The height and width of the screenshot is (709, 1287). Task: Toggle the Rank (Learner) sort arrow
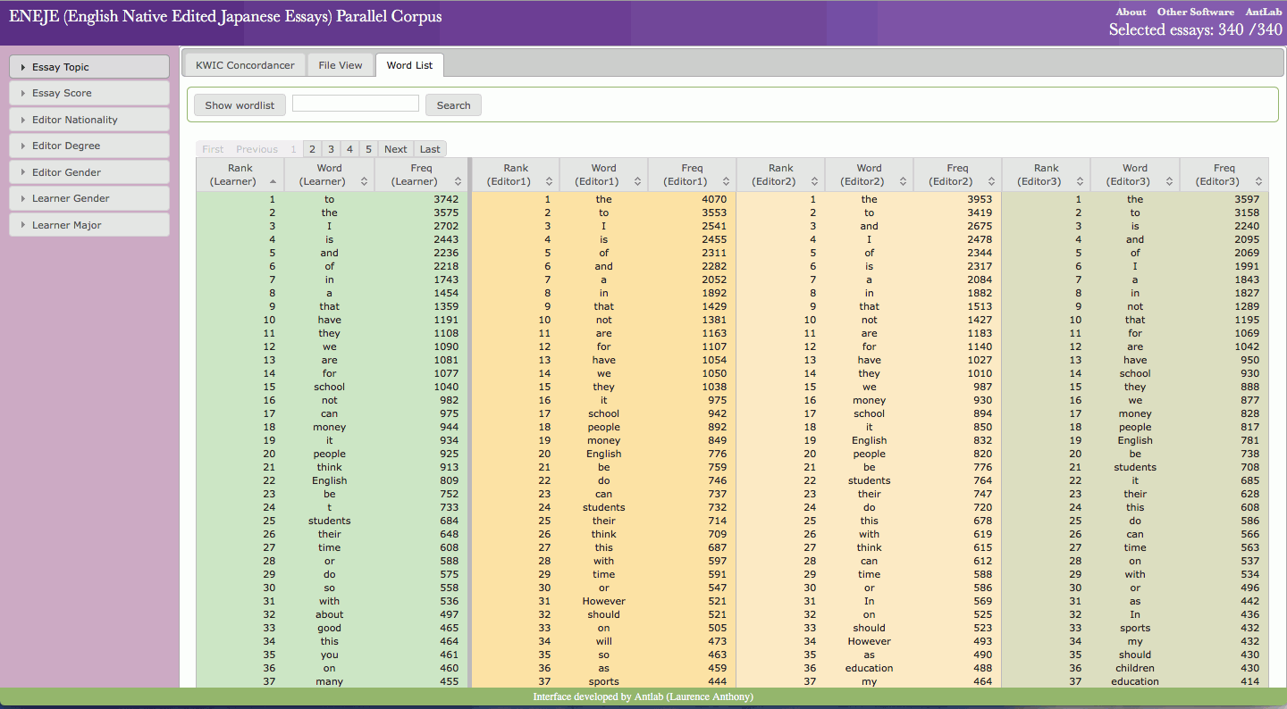pyautogui.click(x=273, y=181)
